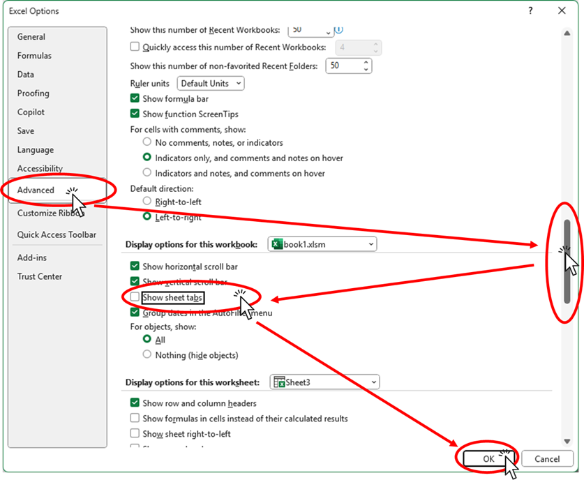
Task: Click Display options for this worksheet heading
Action: point(193,382)
